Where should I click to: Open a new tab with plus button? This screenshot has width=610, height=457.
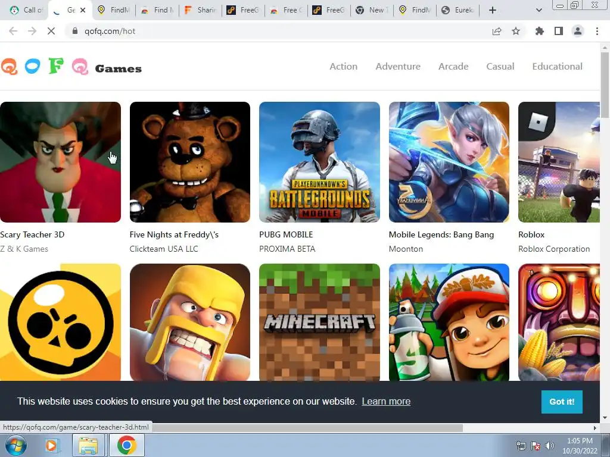[x=493, y=10]
